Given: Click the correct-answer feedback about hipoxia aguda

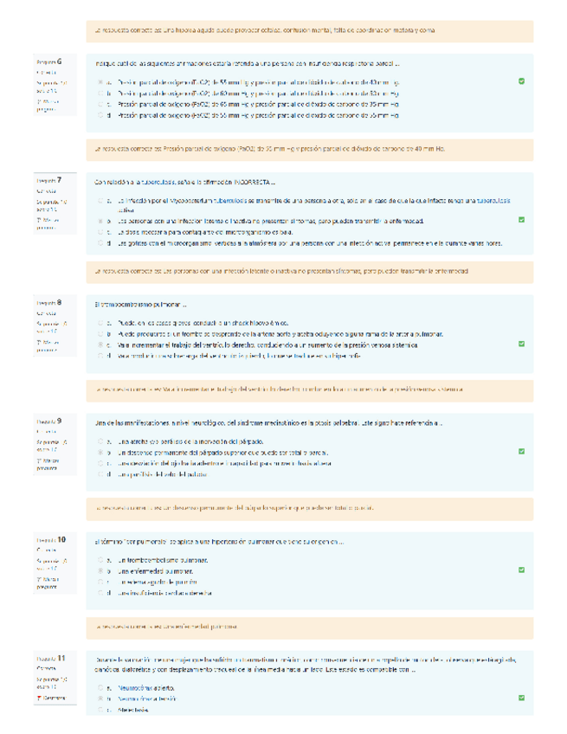Looking at the screenshot, I should coord(310,31).
